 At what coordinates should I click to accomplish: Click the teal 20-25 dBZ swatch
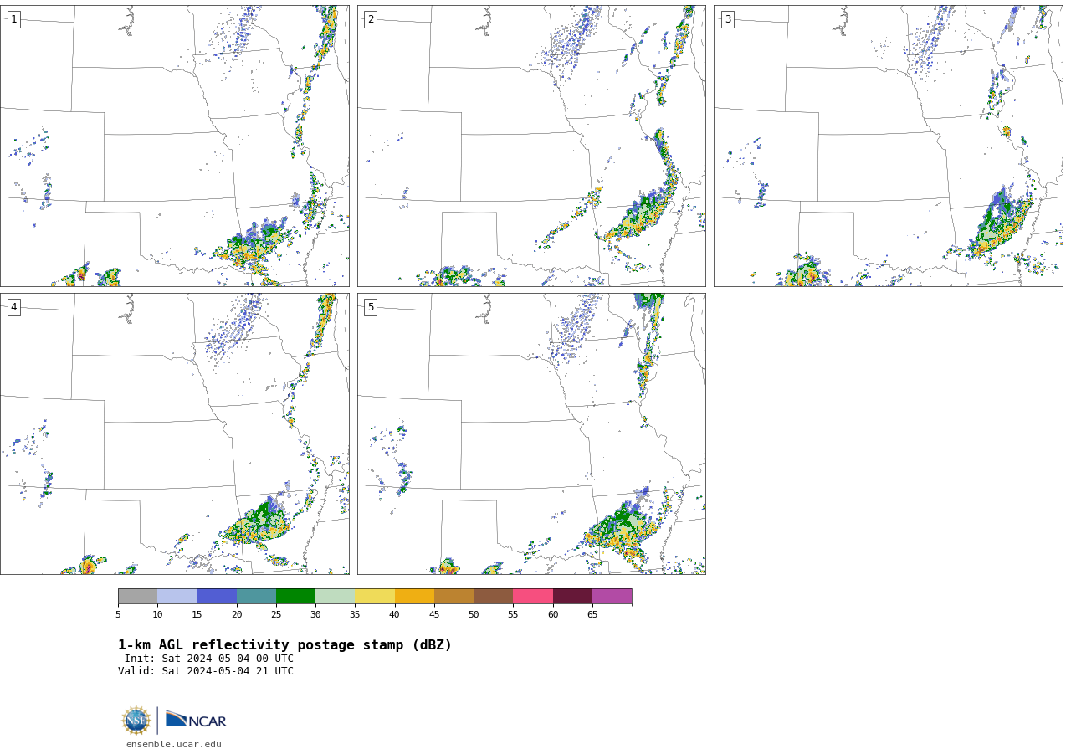pyautogui.click(x=256, y=597)
